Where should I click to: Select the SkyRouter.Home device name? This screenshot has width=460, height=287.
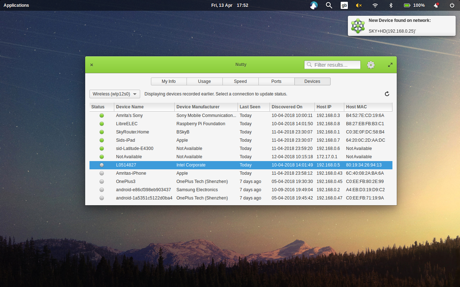tap(133, 132)
